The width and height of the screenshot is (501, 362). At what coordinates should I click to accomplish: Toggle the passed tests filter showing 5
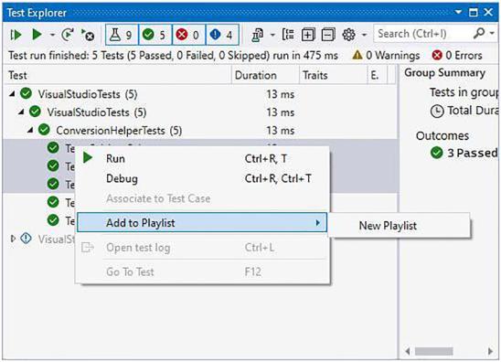155,35
